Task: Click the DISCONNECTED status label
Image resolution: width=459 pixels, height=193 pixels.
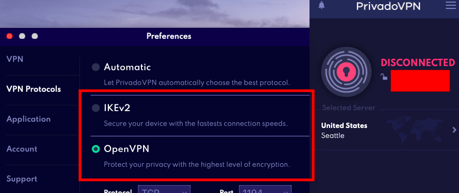Action: point(418,63)
